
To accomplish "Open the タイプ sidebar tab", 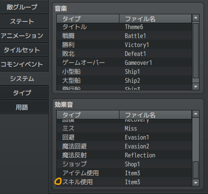I will point(24,93).
